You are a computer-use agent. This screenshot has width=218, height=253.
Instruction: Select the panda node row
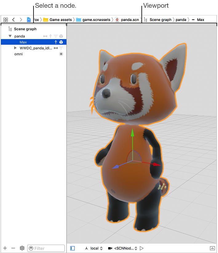click(x=34, y=36)
